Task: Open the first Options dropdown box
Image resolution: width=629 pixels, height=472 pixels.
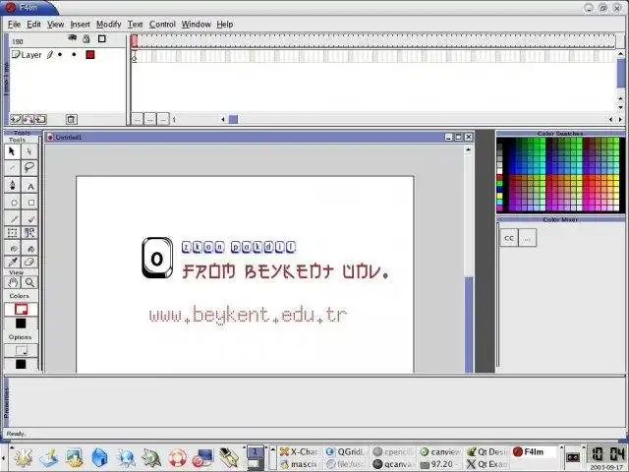Action: 21,351
